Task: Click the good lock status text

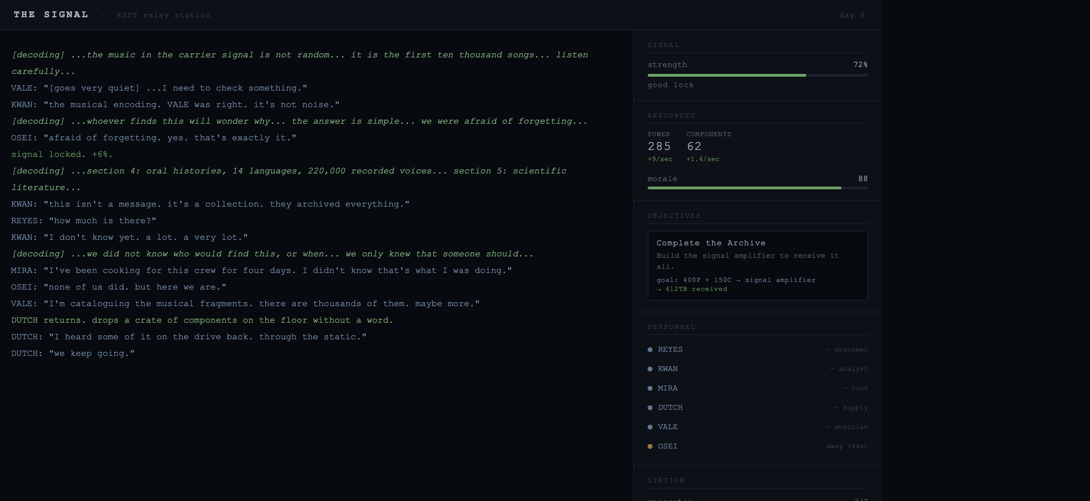Action: pyautogui.click(x=670, y=85)
